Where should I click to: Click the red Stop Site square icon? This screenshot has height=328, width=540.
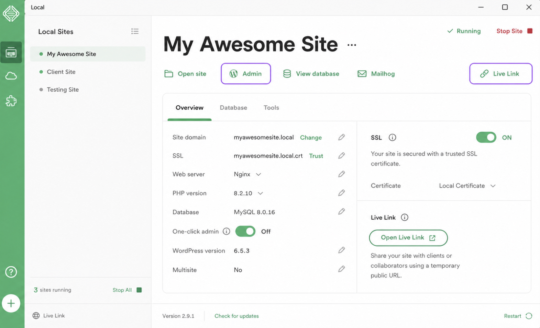click(530, 31)
